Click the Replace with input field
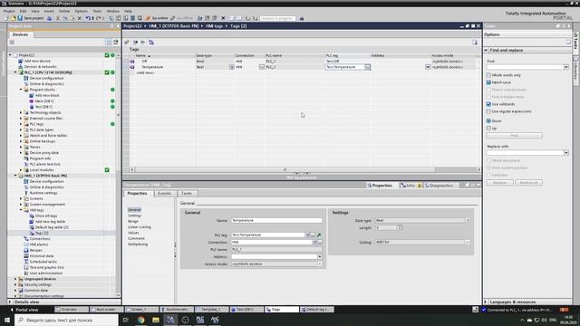Viewport: 580px width, 326px height. tap(526, 153)
